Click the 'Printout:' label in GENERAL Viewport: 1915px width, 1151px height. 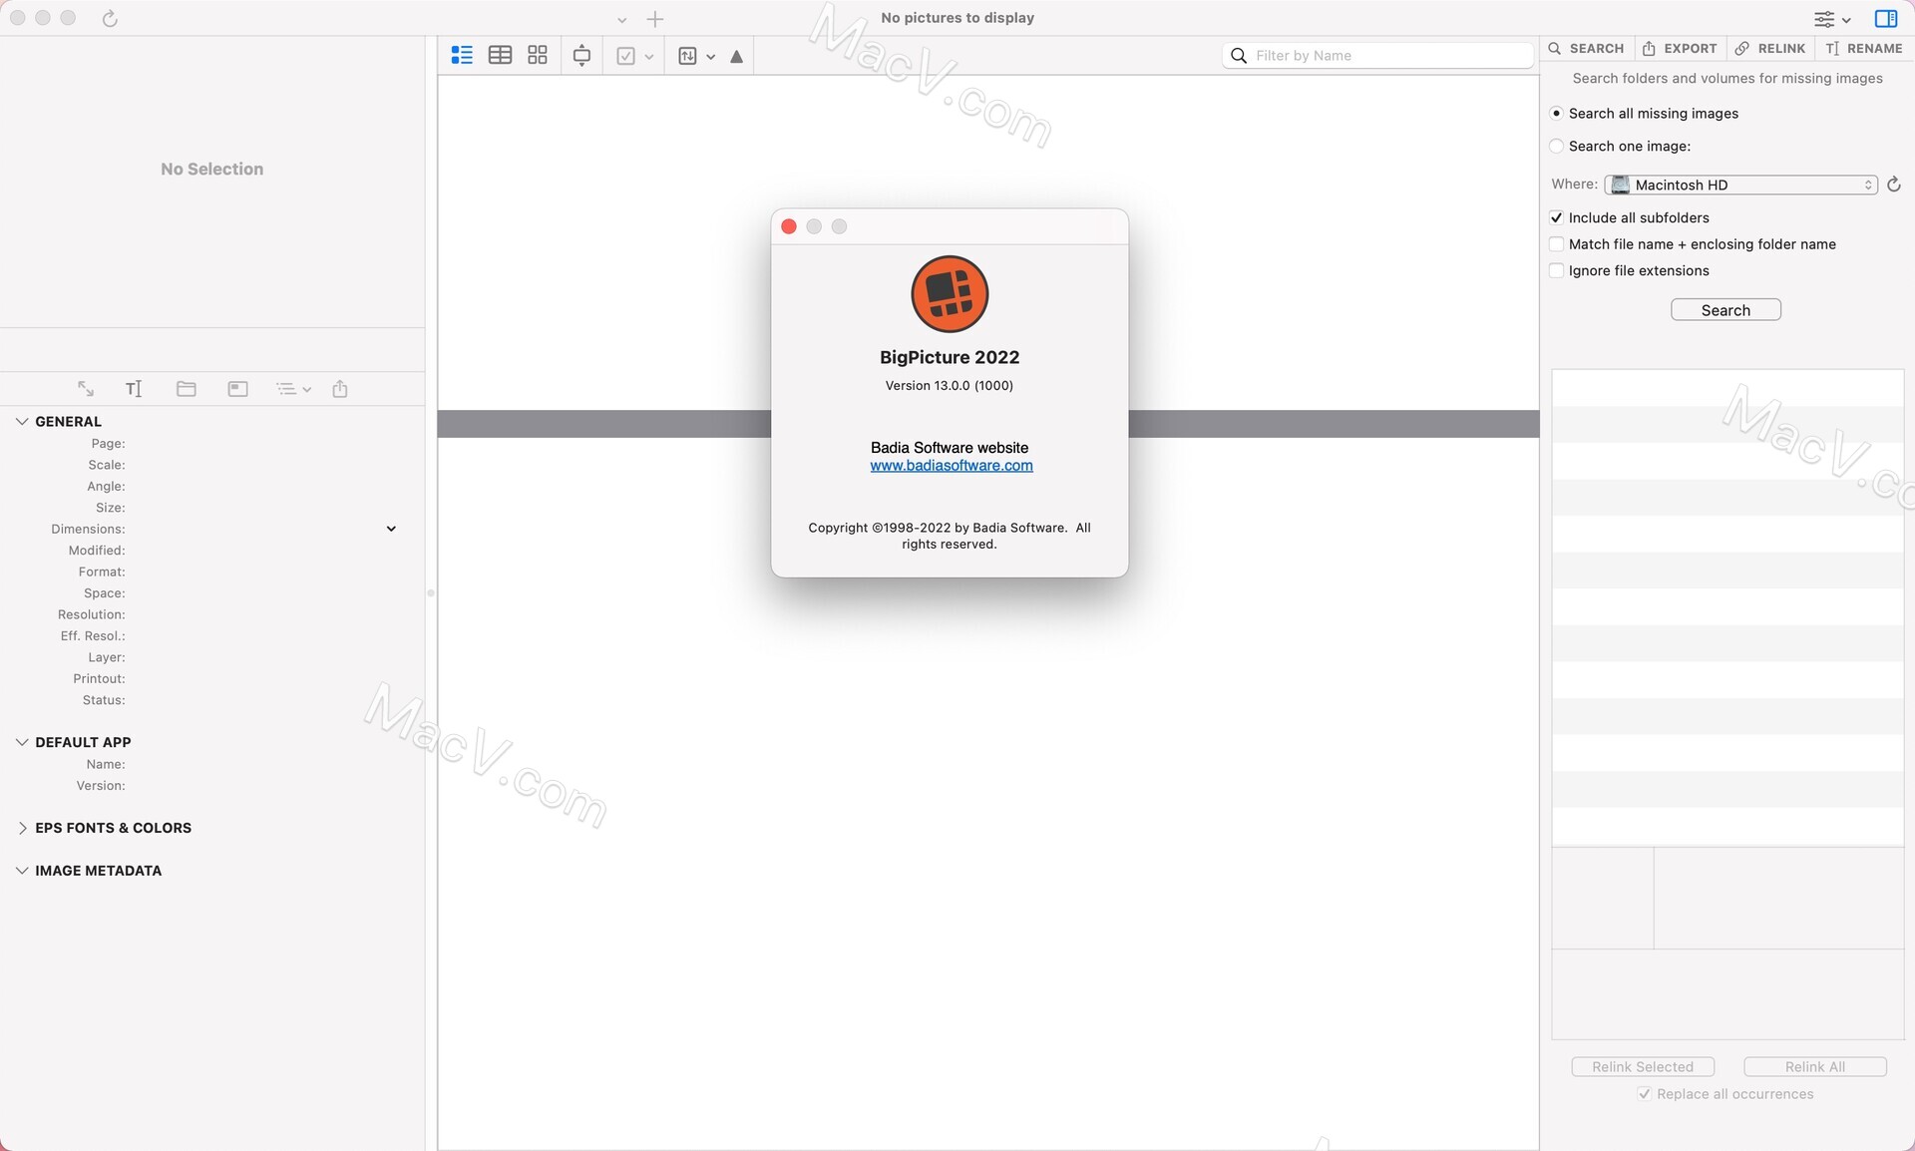[99, 679]
